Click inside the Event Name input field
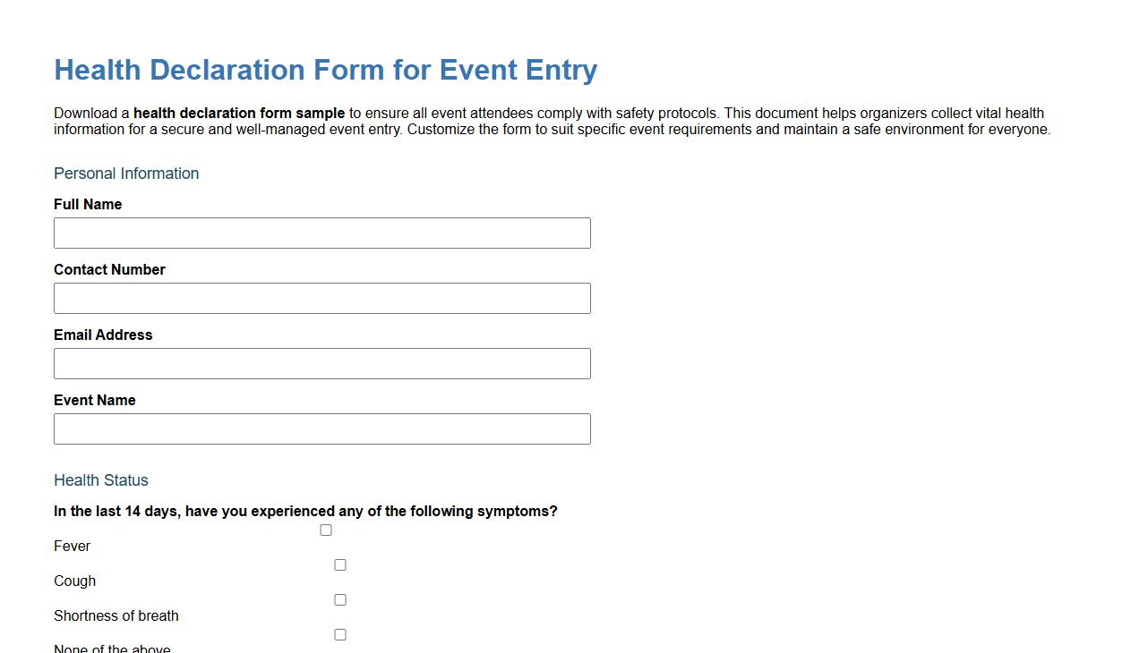This screenshot has width=1131, height=653. (322, 428)
